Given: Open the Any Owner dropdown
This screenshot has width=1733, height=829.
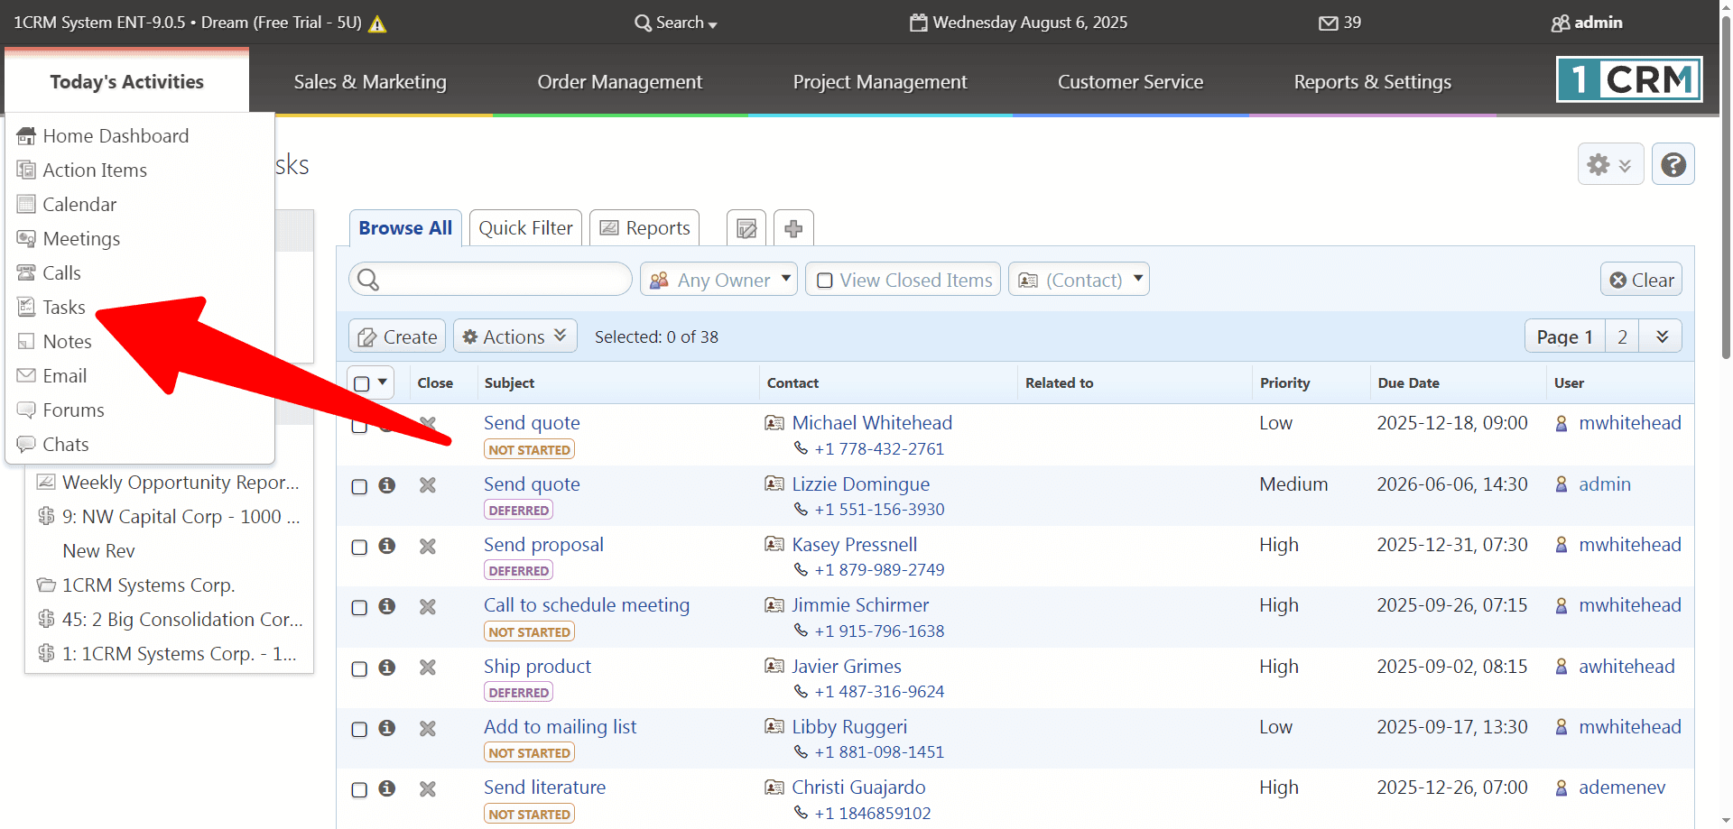Looking at the screenshot, I should click(718, 280).
